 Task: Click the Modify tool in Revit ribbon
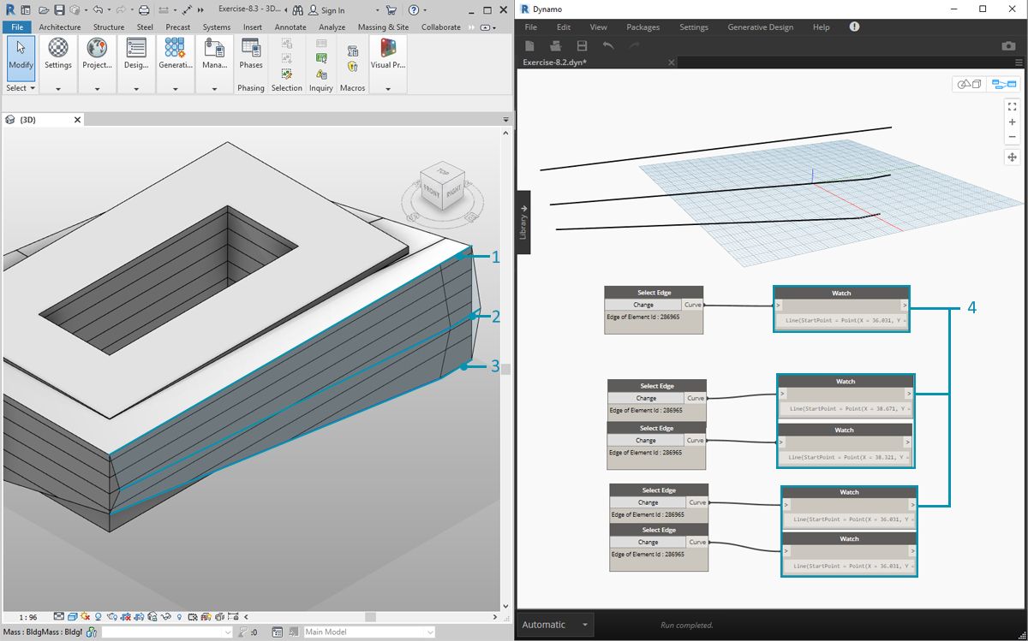click(x=21, y=56)
